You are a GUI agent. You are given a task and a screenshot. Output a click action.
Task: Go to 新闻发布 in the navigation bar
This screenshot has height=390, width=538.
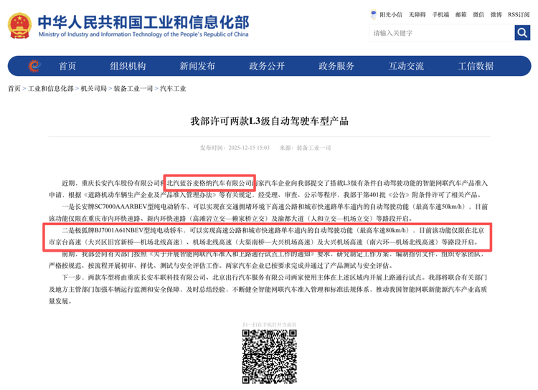[x=197, y=66]
